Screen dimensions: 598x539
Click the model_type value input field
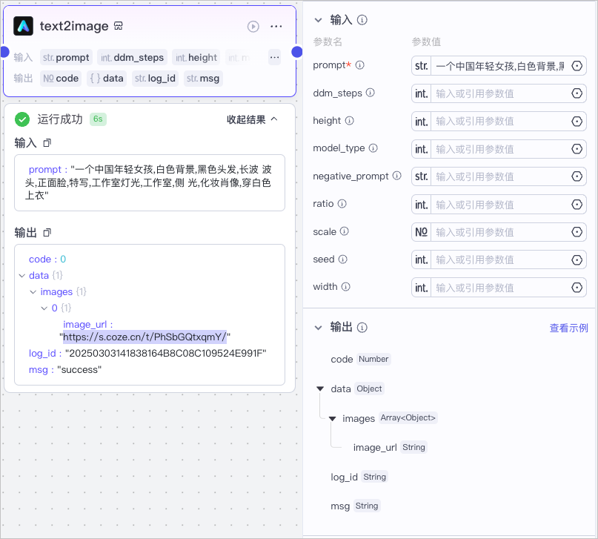click(x=500, y=149)
